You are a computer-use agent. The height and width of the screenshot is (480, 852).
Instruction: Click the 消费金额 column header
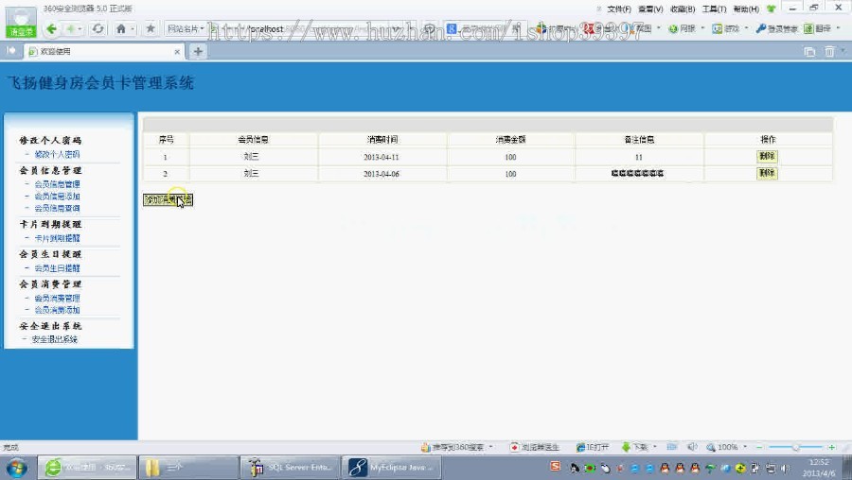pyautogui.click(x=511, y=140)
